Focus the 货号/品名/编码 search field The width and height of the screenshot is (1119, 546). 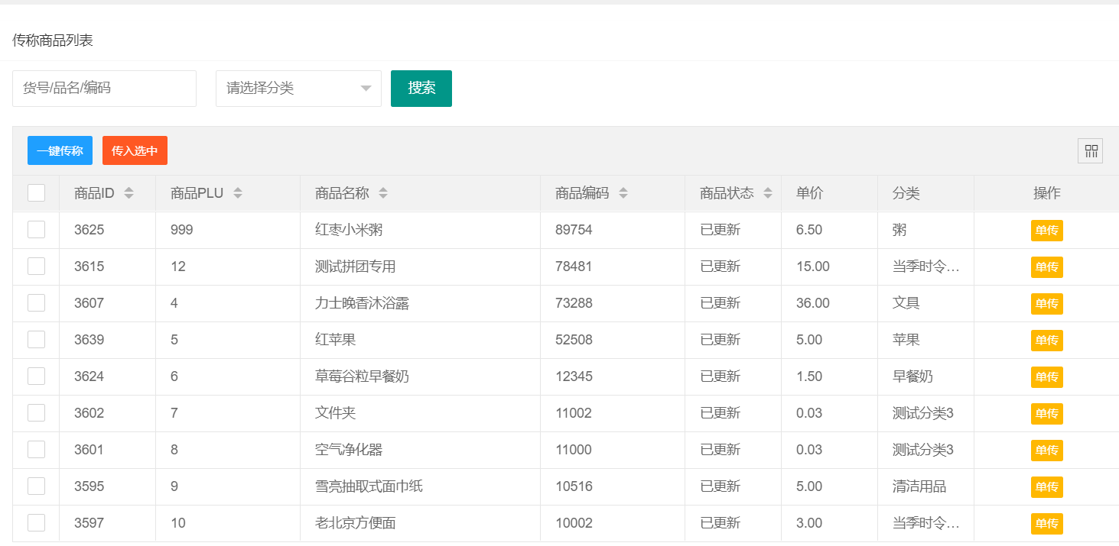104,89
